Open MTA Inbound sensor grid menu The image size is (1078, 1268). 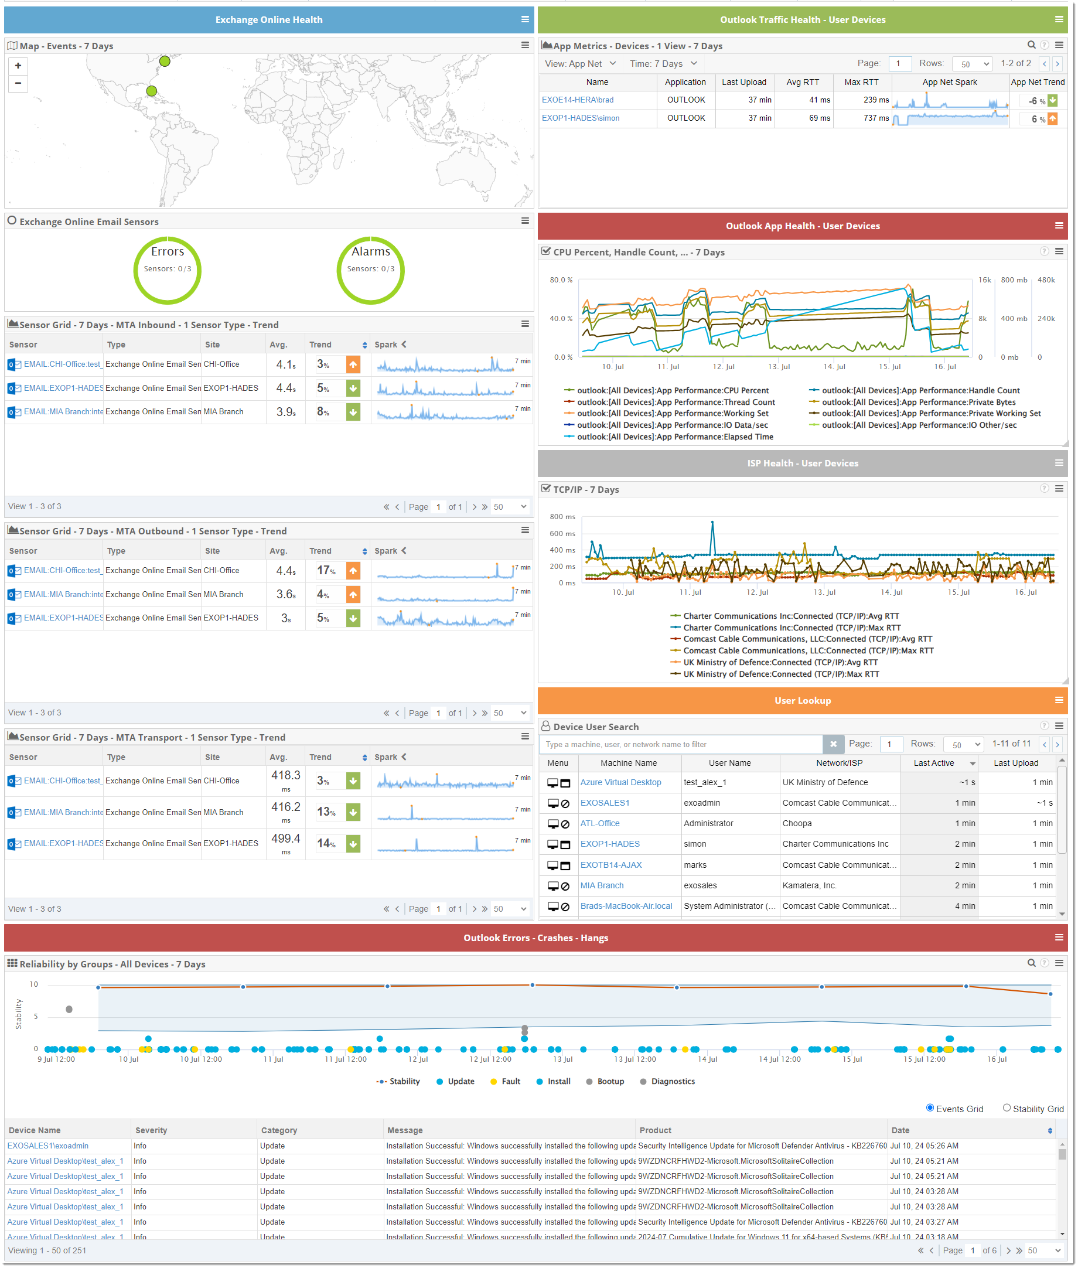coord(524,324)
